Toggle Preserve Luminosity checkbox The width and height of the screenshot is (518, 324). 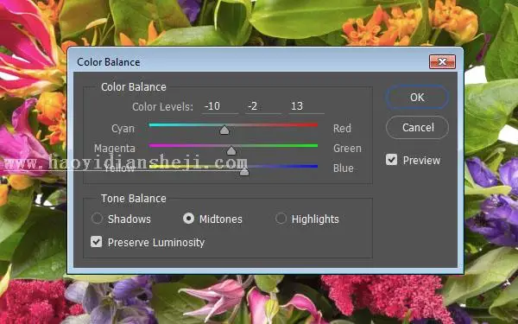(x=96, y=242)
